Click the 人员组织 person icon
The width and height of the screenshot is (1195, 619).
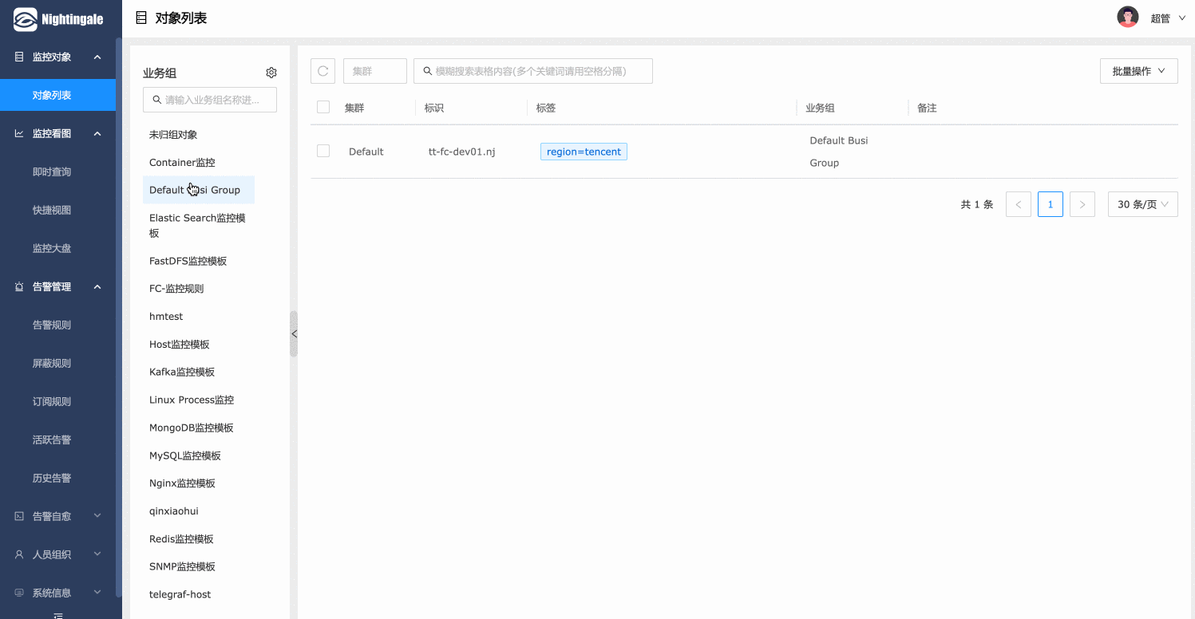click(x=19, y=554)
